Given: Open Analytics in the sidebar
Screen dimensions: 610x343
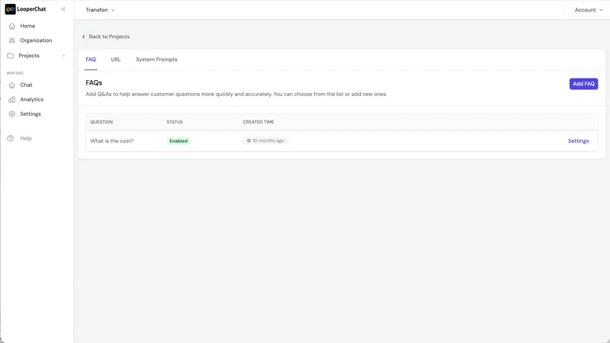Looking at the screenshot, I should tap(32, 100).
